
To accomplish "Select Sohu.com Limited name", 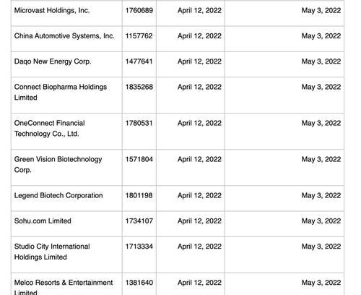I will coord(43,221).
